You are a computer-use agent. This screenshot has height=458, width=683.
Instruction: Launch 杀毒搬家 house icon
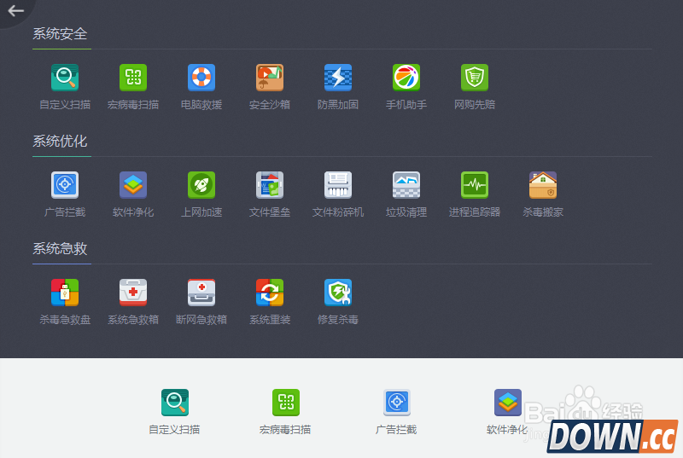click(543, 185)
